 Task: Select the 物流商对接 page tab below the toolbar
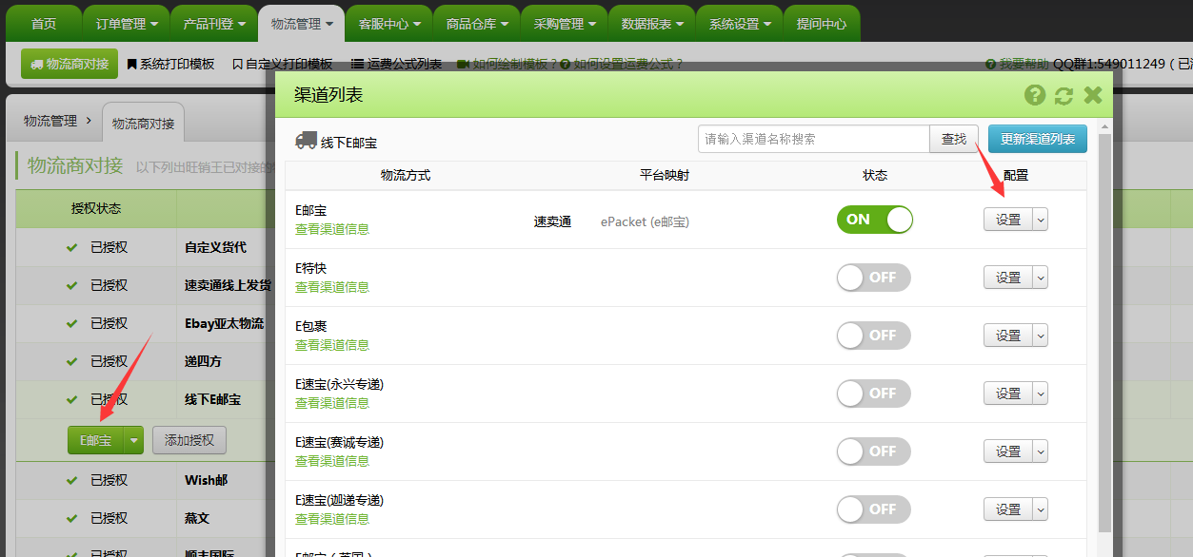(144, 124)
